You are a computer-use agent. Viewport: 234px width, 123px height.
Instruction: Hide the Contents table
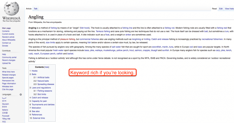pyautogui.click(x=47, y=67)
